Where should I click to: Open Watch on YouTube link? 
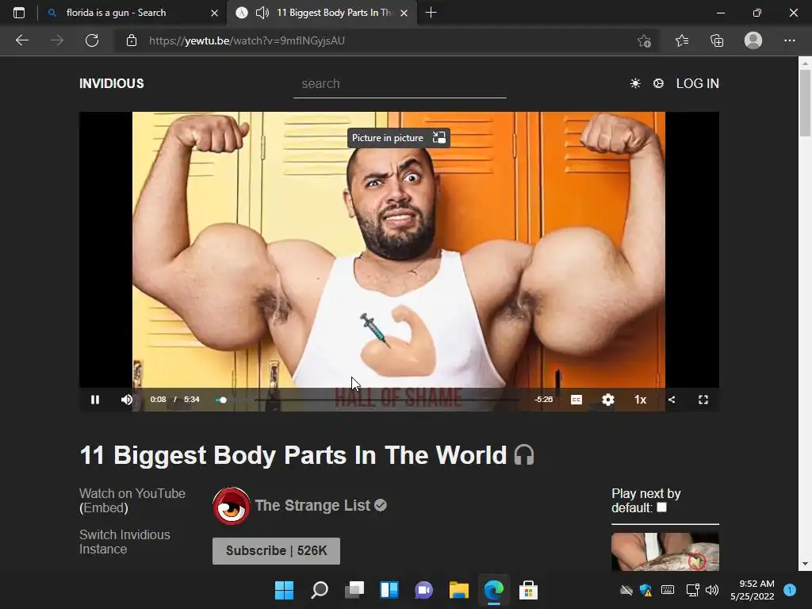click(x=132, y=493)
